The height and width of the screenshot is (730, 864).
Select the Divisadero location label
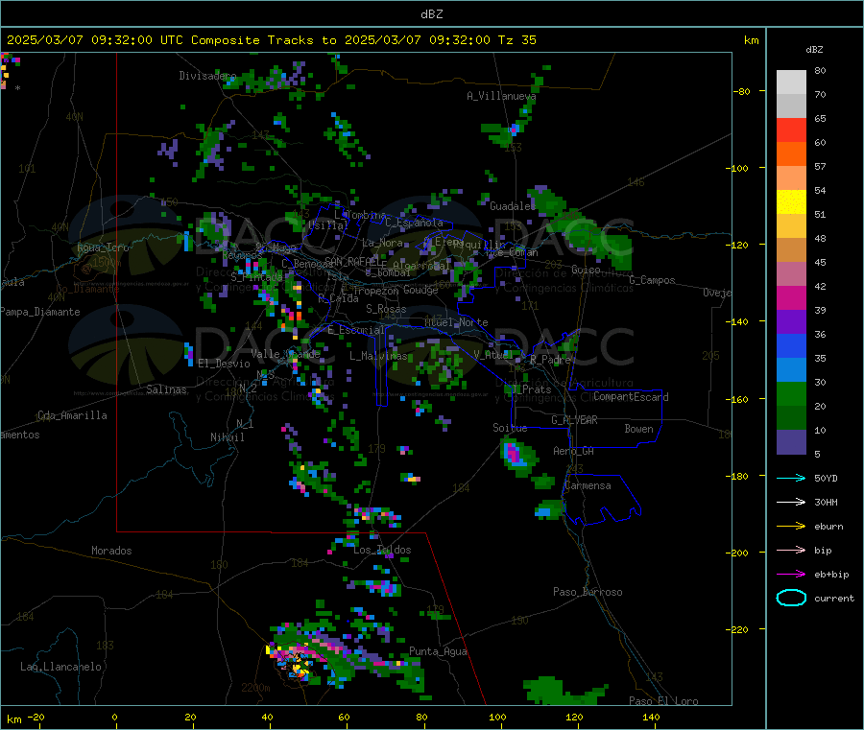[x=207, y=76]
